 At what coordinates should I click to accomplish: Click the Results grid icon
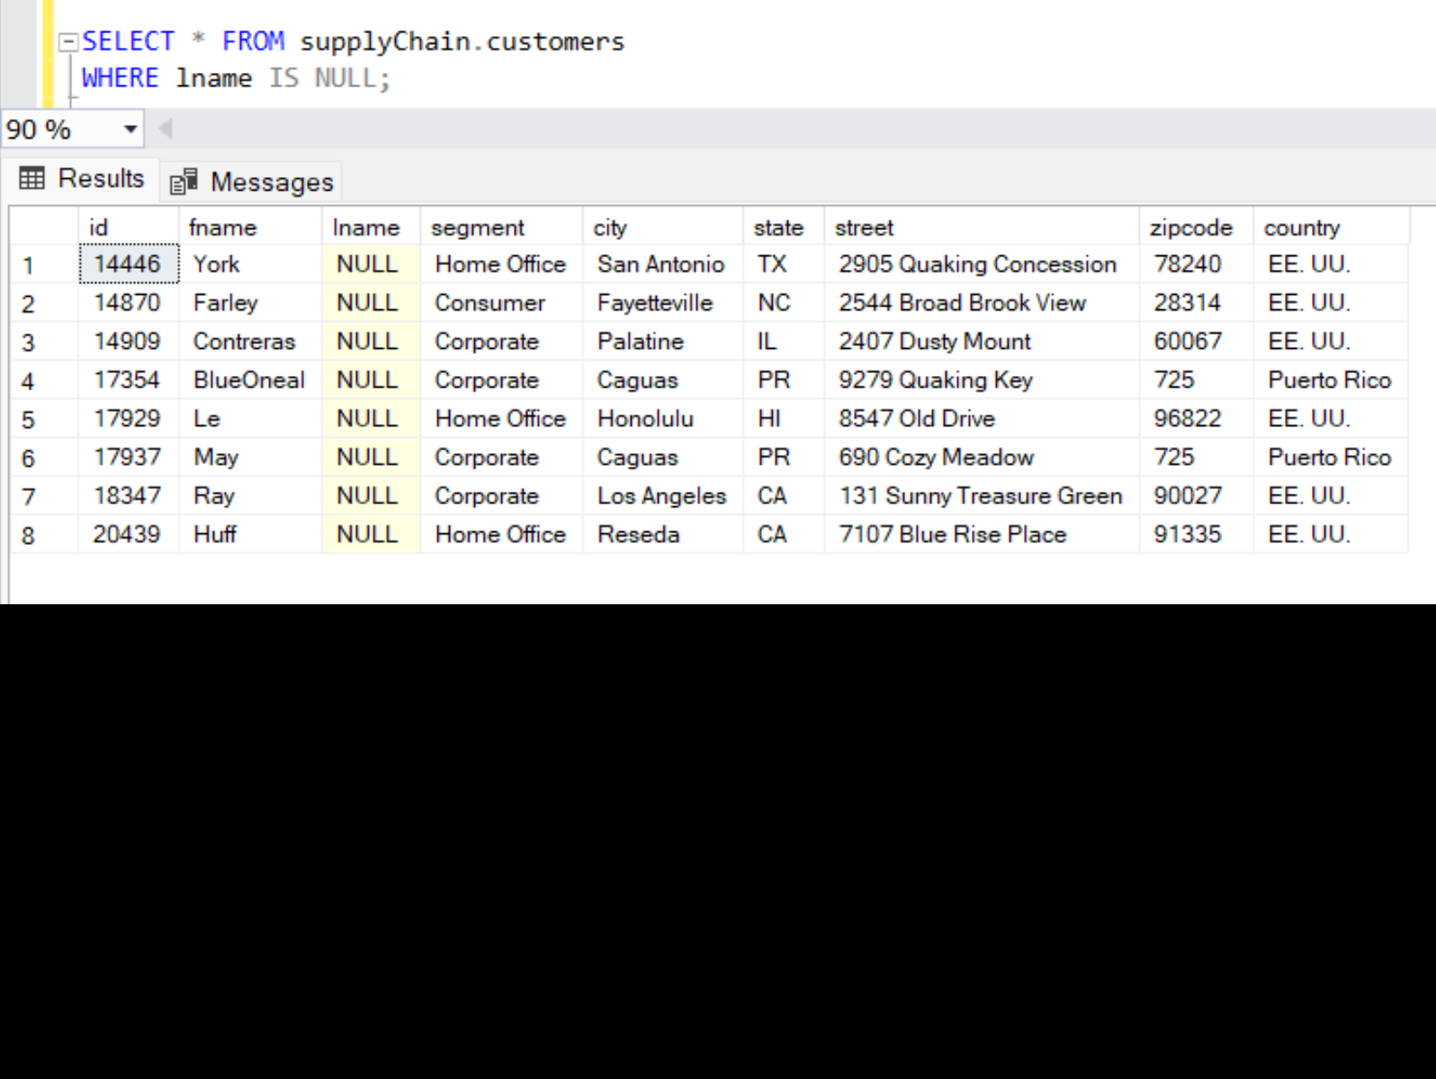(x=31, y=179)
